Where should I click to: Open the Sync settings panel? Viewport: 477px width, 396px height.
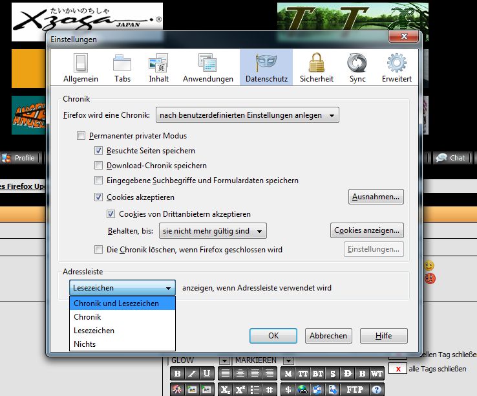357,68
